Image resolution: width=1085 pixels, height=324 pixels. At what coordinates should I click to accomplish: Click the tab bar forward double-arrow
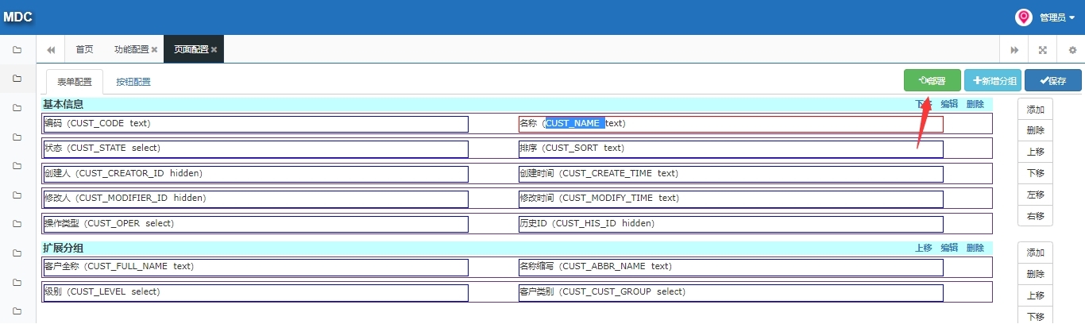pos(1014,49)
